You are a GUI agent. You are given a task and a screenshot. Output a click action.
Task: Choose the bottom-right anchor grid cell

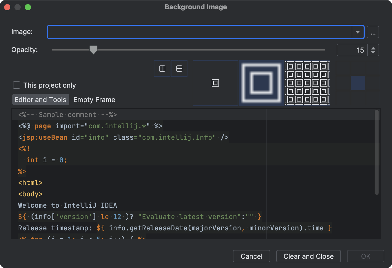tap(373, 98)
